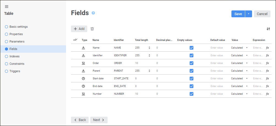Toggle Empty values checkbox for End date
276x126 pixels.
(192, 86)
